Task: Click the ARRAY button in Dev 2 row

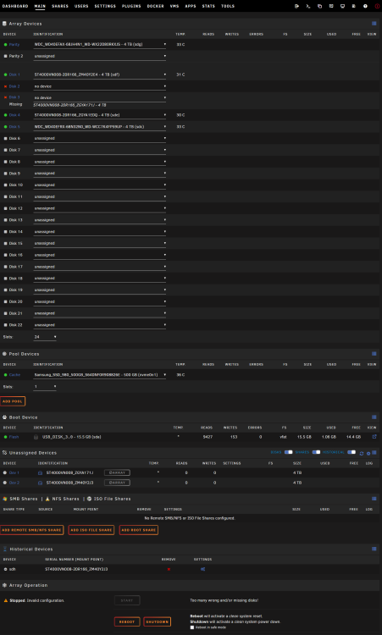Action: (x=117, y=483)
